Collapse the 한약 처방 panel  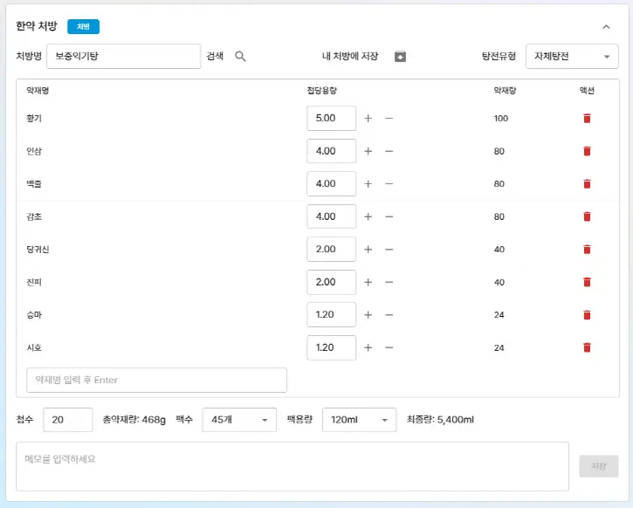click(606, 27)
